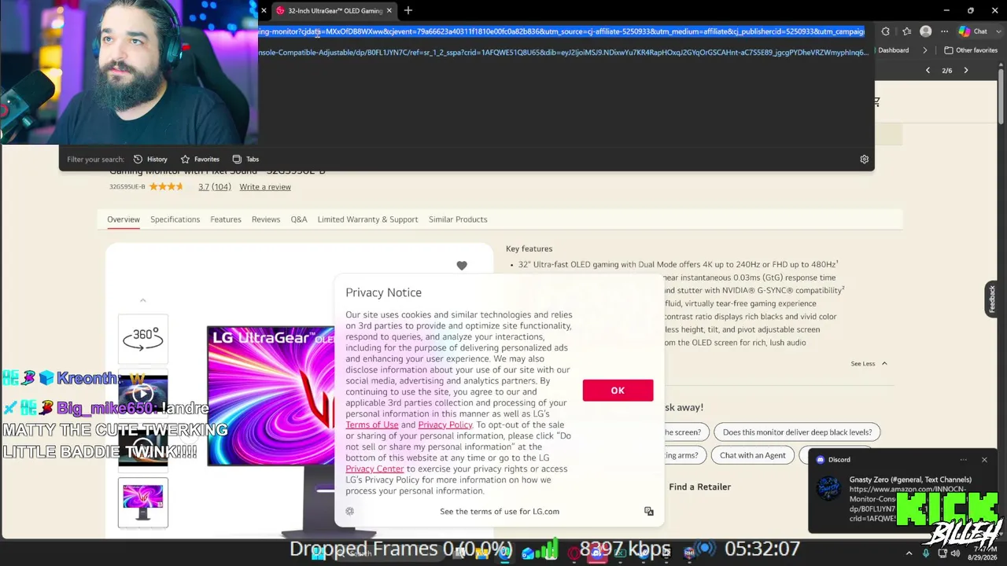The height and width of the screenshot is (566, 1007).
Task: Expand the favorites bar overflow chevron
Action: pyautogui.click(x=927, y=50)
